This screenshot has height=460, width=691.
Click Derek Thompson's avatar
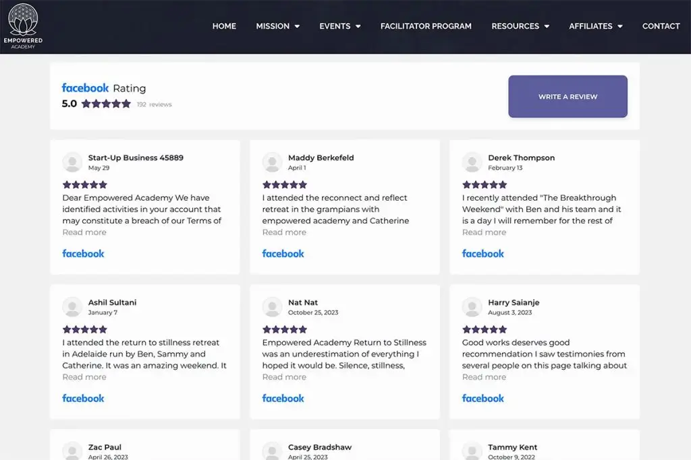pos(472,162)
